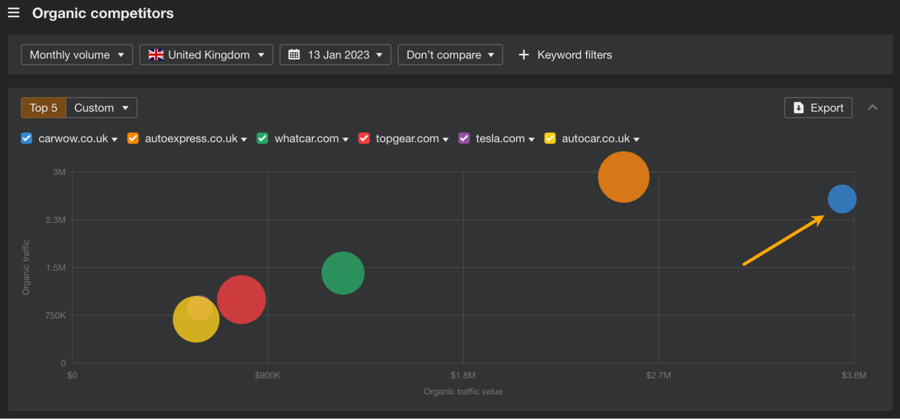Image resolution: width=900 pixels, height=419 pixels.
Task: Open the Don't compare dropdown
Action: [x=450, y=54]
